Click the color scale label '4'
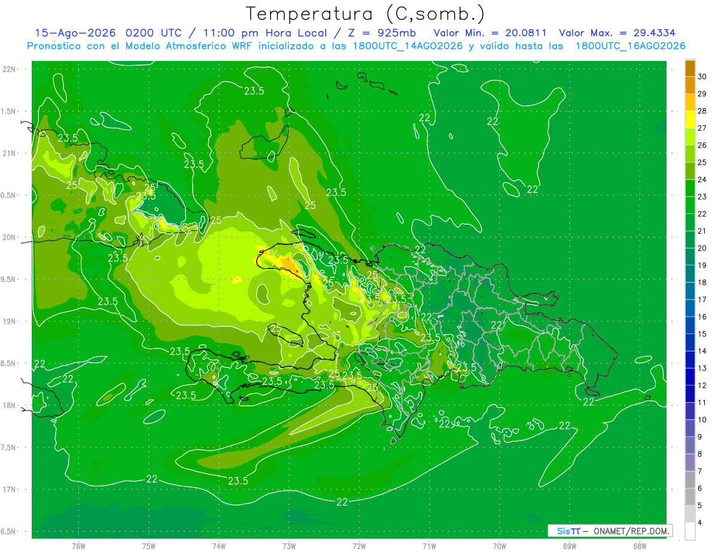 700,522
